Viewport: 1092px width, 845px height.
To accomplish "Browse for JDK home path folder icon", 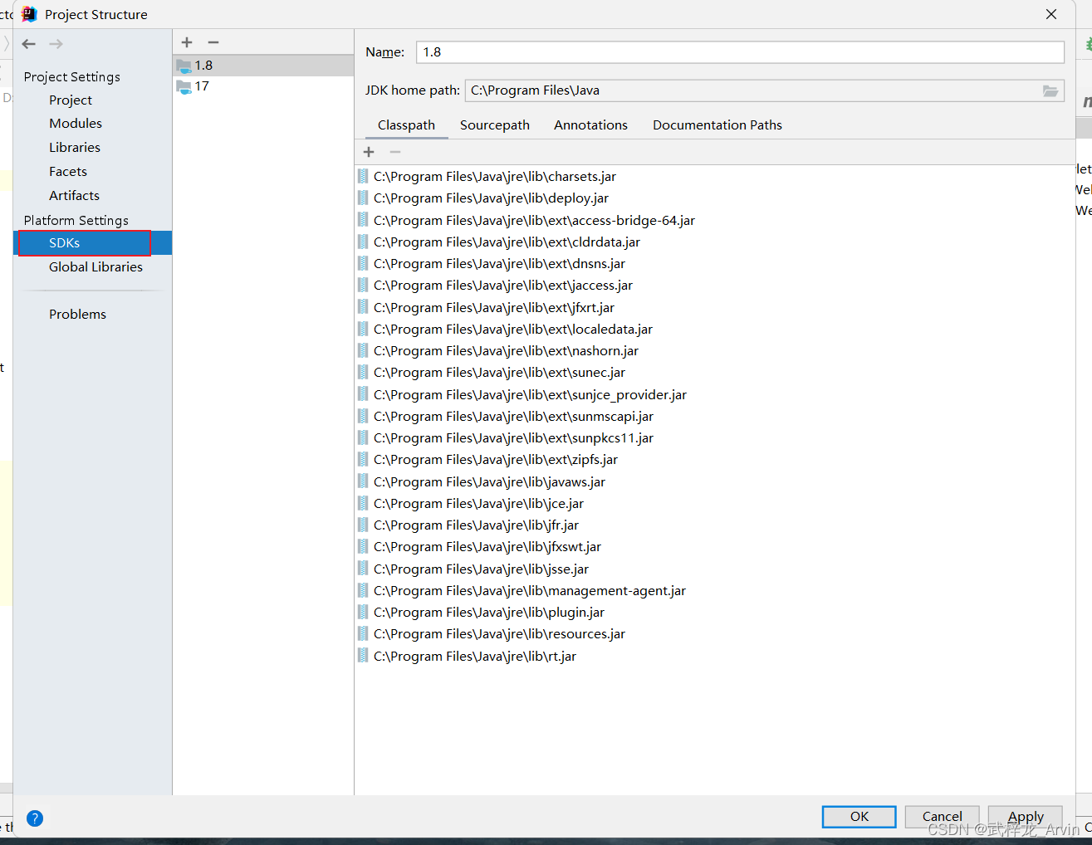I will [1050, 90].
